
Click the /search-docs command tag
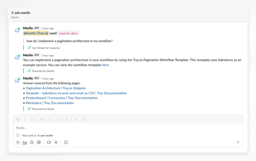68,33
